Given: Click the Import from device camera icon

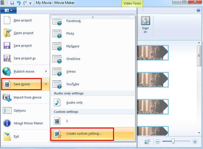Looking at the screenshot, I should (x=7, y=97).
